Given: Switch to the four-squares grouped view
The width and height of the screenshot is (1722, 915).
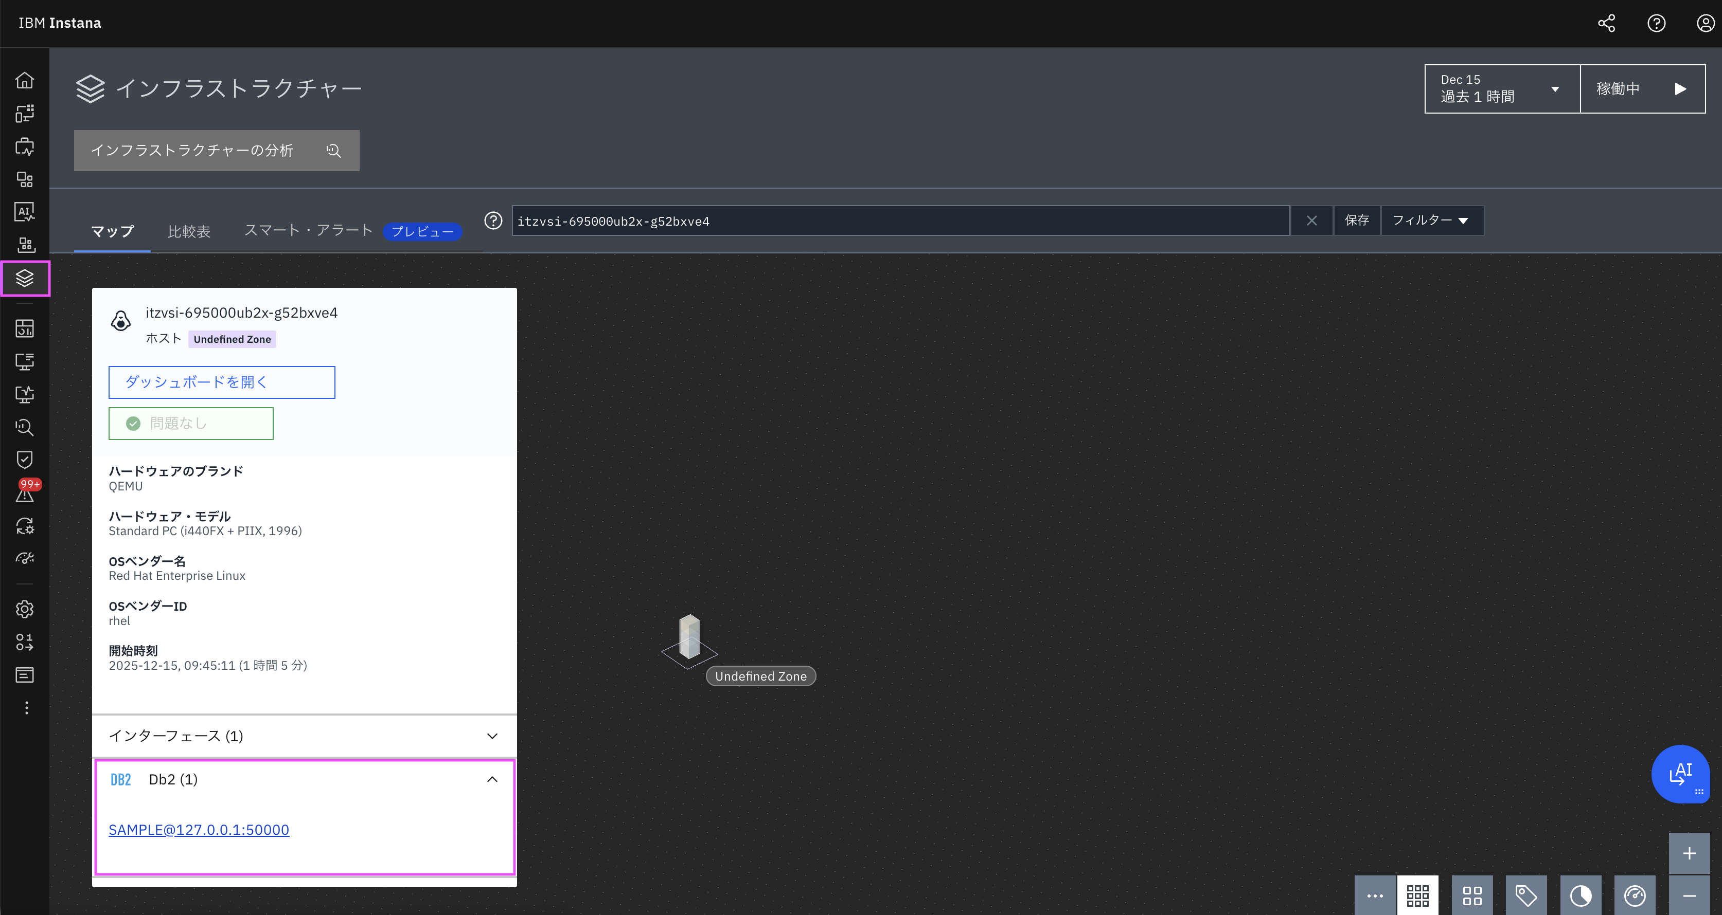Looking at the screenshot, I should click(x=1471, y=895).
